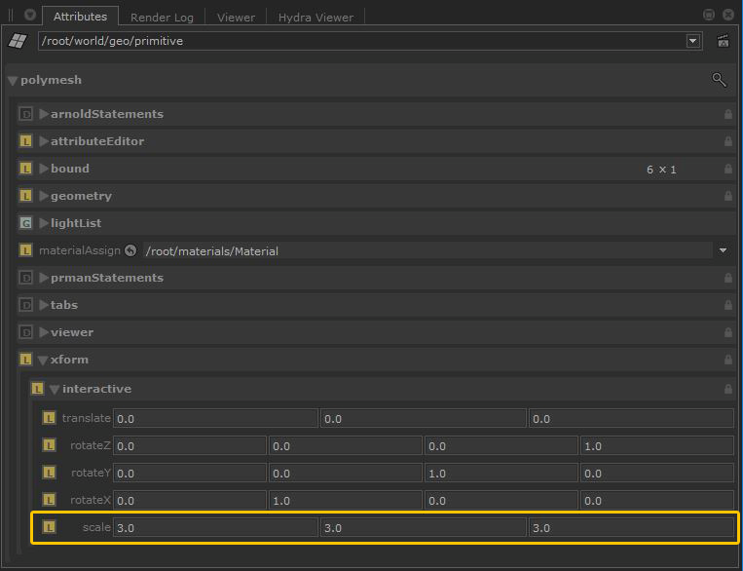The width and height of the screenshot is (743, 571).
Task: Switch to the Render Log tab
Action: [162, 17]
